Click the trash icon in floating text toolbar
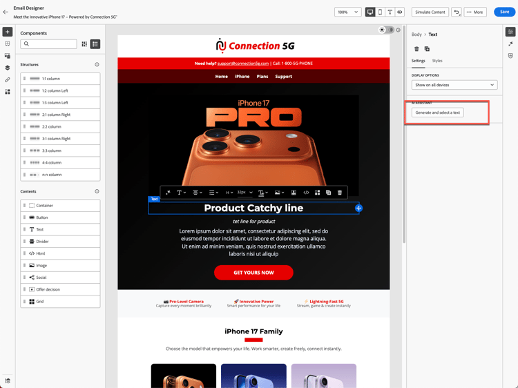The image size is (518, 388). point(340,193)
